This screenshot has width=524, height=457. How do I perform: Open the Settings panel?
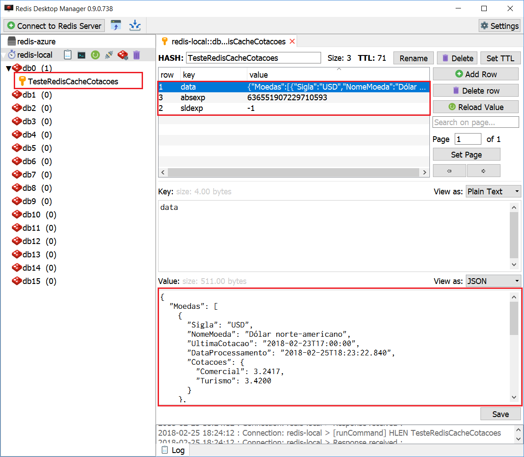499,25
